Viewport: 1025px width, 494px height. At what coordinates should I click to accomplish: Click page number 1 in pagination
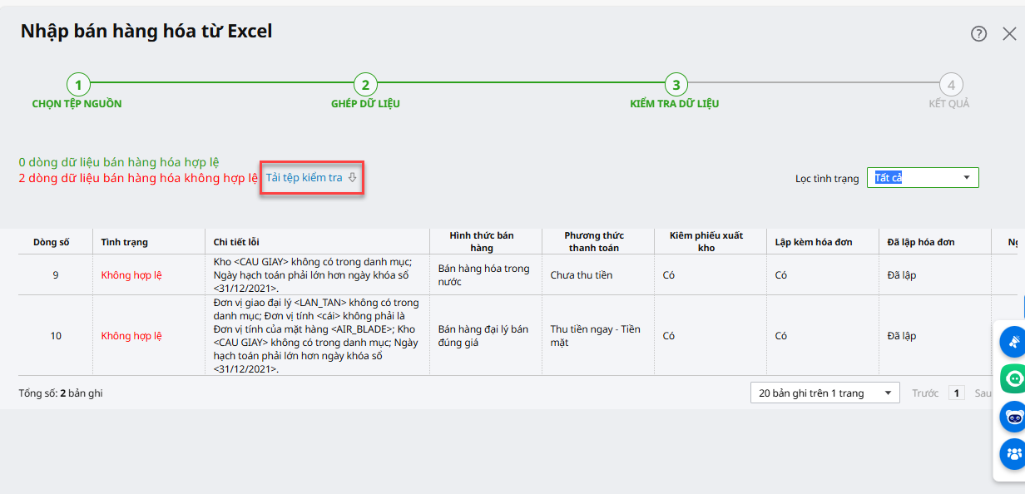pyautogui.click(x=957, y=393)
